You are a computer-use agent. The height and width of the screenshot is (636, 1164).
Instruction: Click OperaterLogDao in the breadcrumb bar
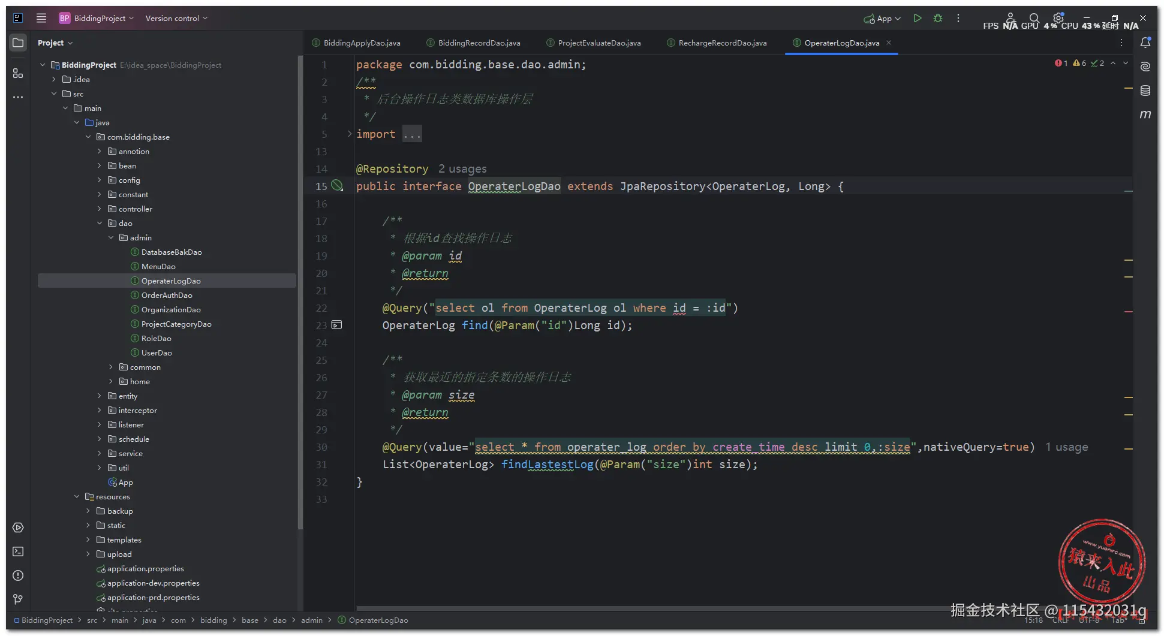[373, 620]
